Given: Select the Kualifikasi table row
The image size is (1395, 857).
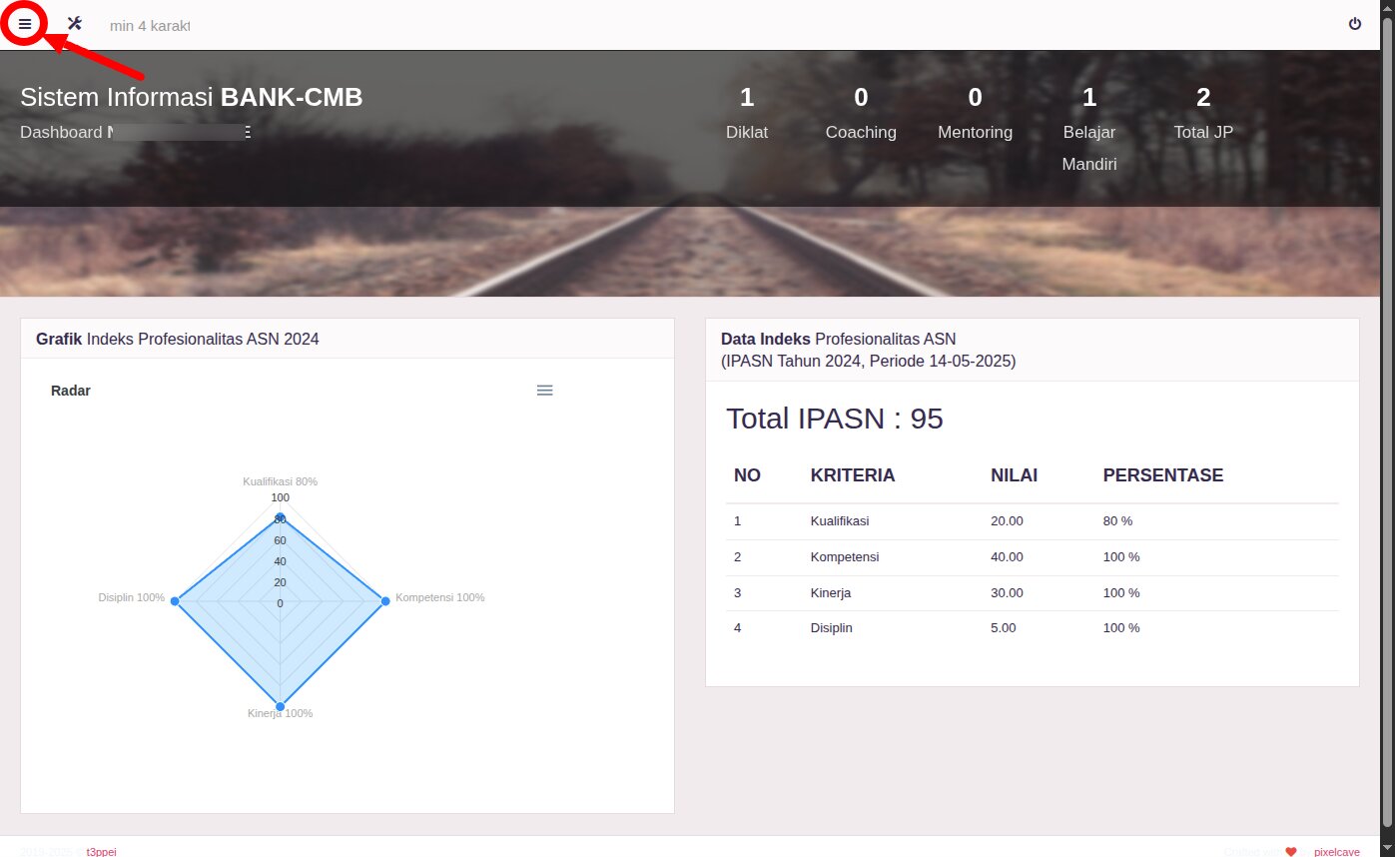Looking at the screenshot, I should 1033,521.
